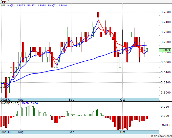Click Oct on the MACD date axis
Image resolution: width=172 pixels, height=138 pixels.
(122, 132)
